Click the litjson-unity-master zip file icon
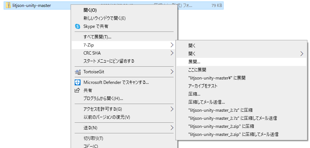This screenshot has width=310, height=148. (x=8, y=5)
